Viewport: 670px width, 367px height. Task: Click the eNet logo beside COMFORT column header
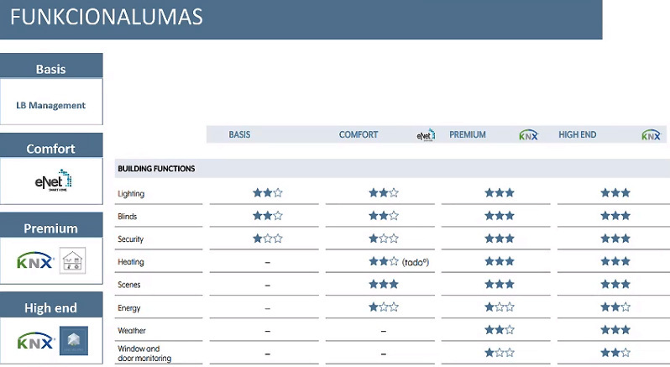pos(426,135)
